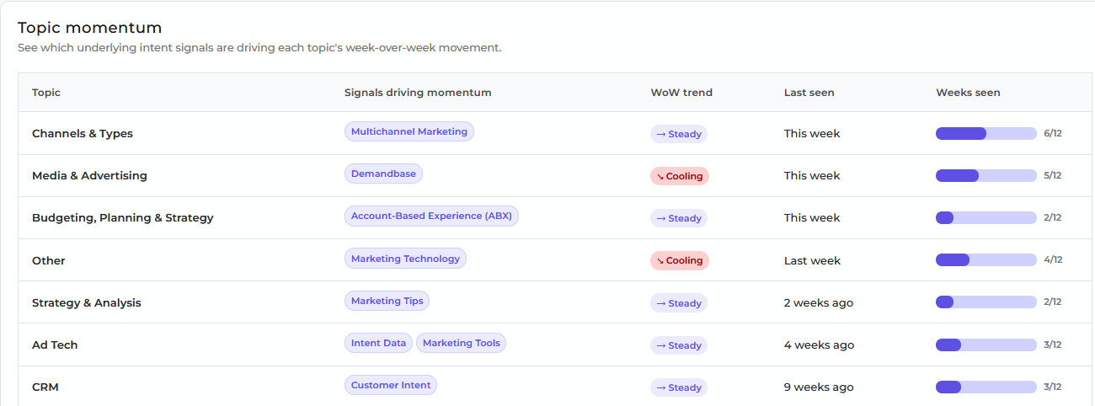
Task: Select the Marketing Tips tag
Action: [x=387, y=301]
